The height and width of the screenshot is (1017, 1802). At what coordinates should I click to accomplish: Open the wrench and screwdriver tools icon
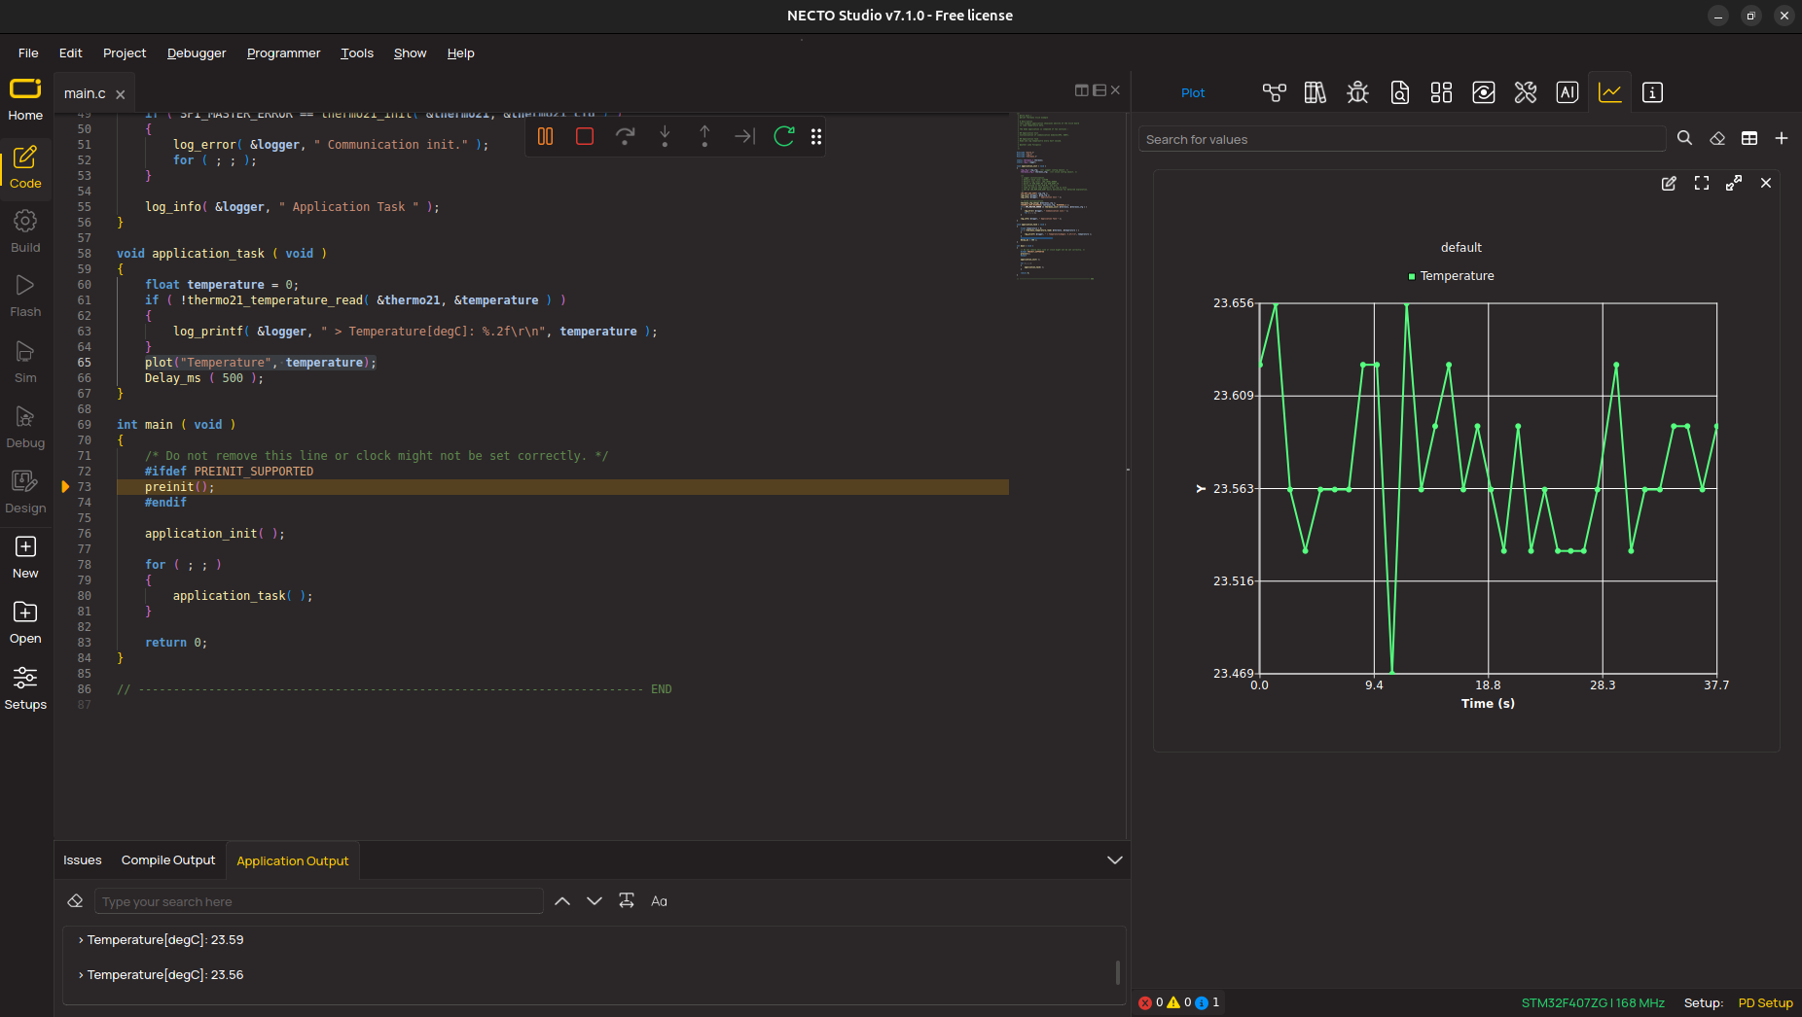click(1525, 92)
